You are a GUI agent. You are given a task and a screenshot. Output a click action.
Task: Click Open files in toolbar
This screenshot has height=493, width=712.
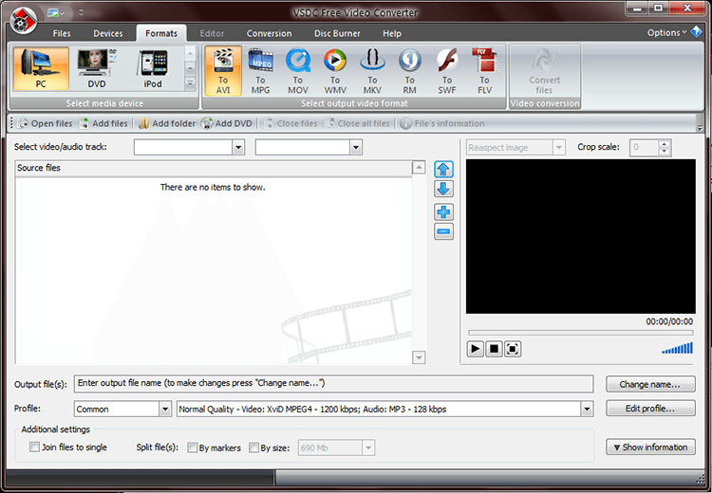click(45, 123)
